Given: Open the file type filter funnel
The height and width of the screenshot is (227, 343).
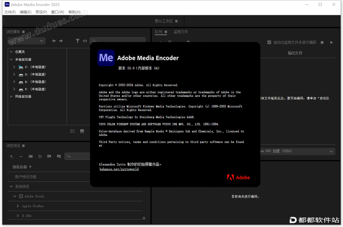Looking at the screenshot, I should (77, 41).
